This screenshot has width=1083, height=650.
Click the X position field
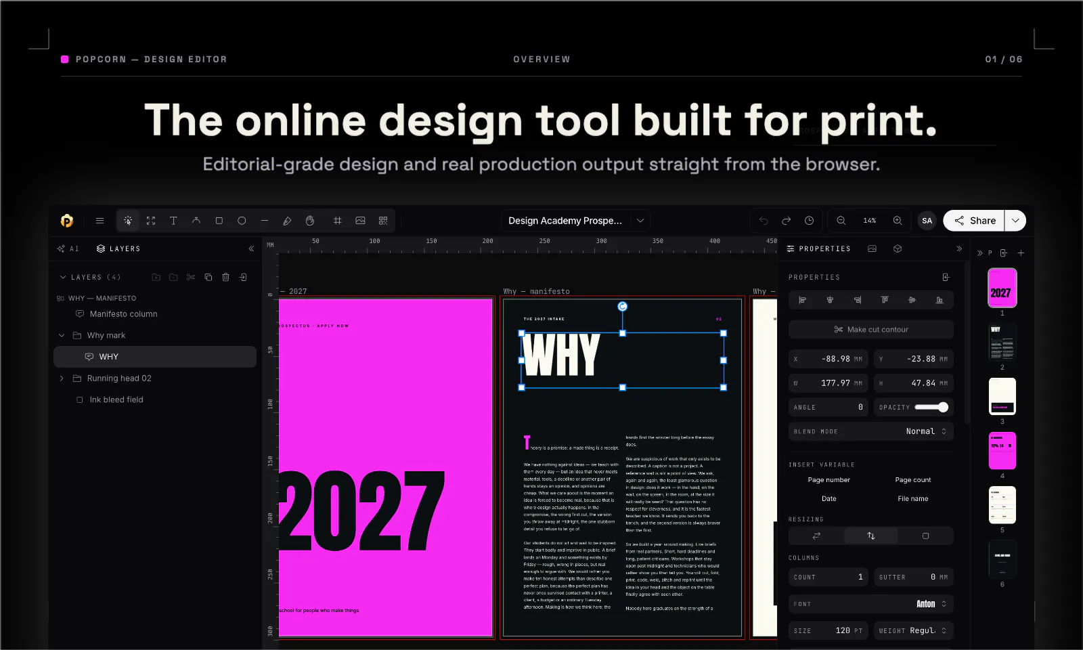pos(828,359)
